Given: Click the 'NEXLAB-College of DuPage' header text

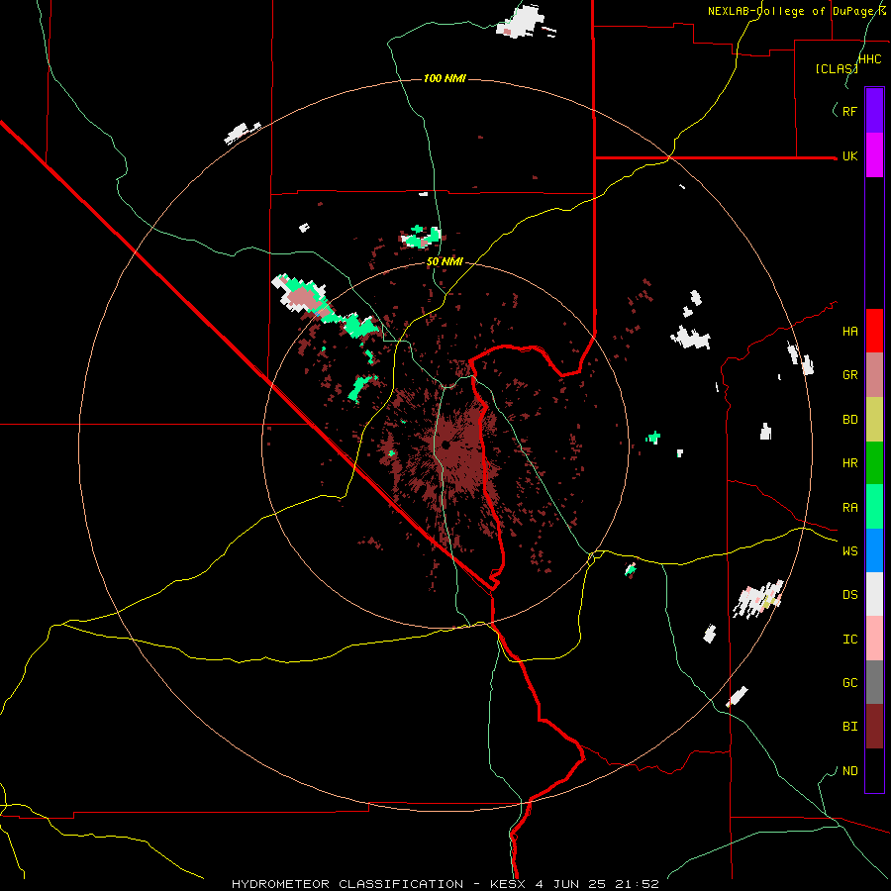Looking at the screenshot, I should [x=790, y=11].
